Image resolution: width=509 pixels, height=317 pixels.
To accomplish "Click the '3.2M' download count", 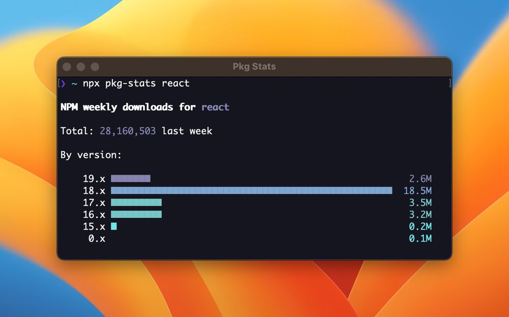I will [420, 214].
